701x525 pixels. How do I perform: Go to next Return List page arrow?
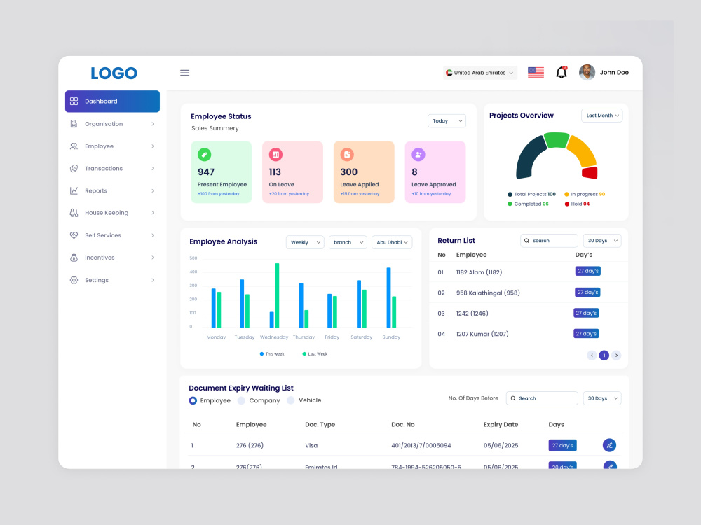[x=616, y=356]
